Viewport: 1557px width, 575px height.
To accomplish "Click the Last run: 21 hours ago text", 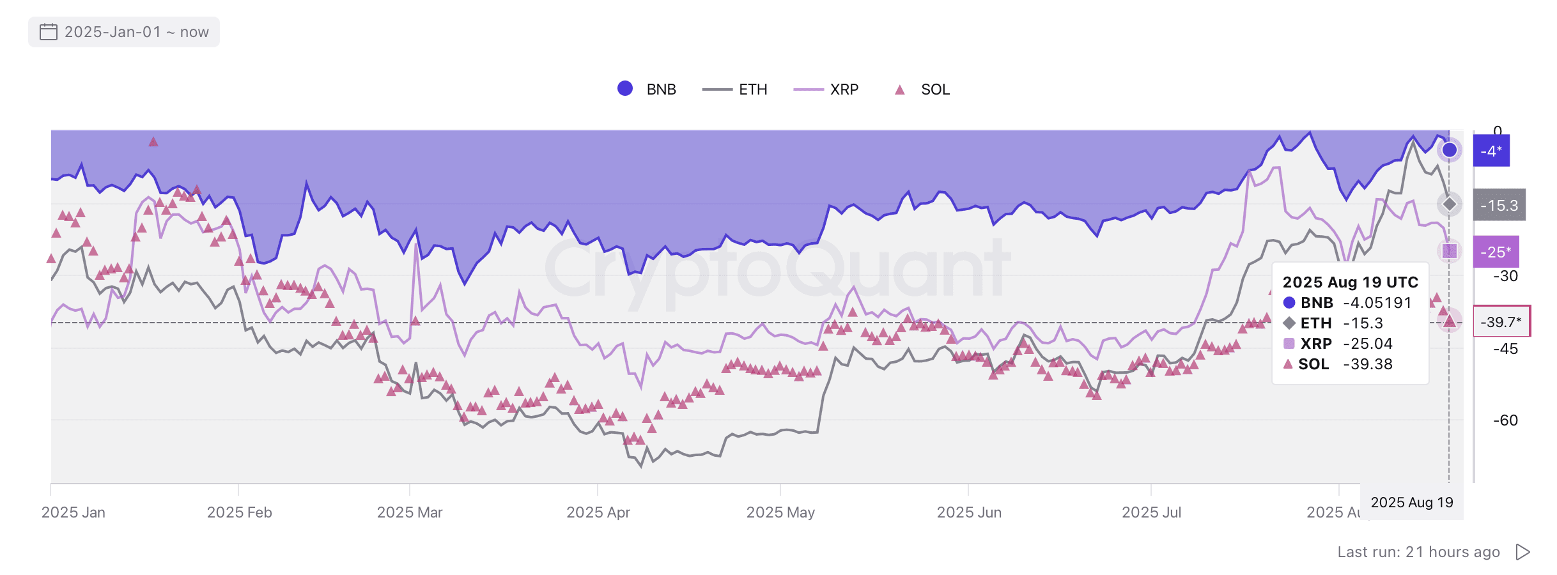I will (x=1418, y=552).
